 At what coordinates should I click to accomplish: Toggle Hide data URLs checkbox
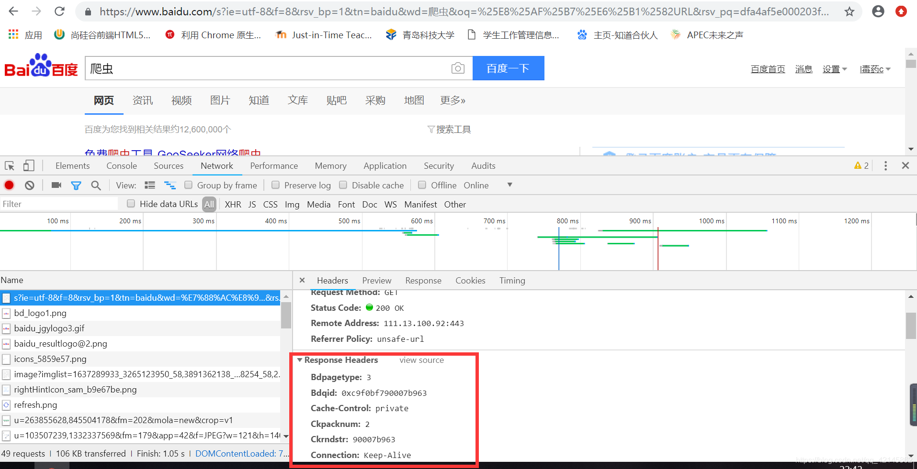tap(131, 204)
